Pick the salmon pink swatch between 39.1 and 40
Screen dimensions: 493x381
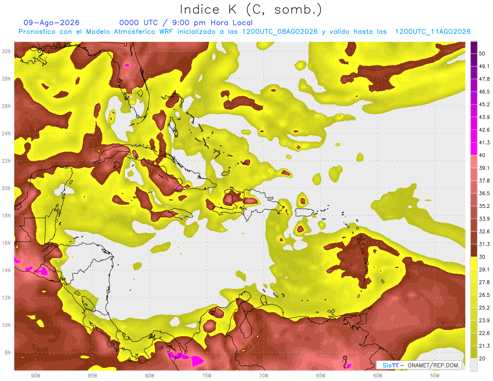pyautogui.click(x=474, y=162)
